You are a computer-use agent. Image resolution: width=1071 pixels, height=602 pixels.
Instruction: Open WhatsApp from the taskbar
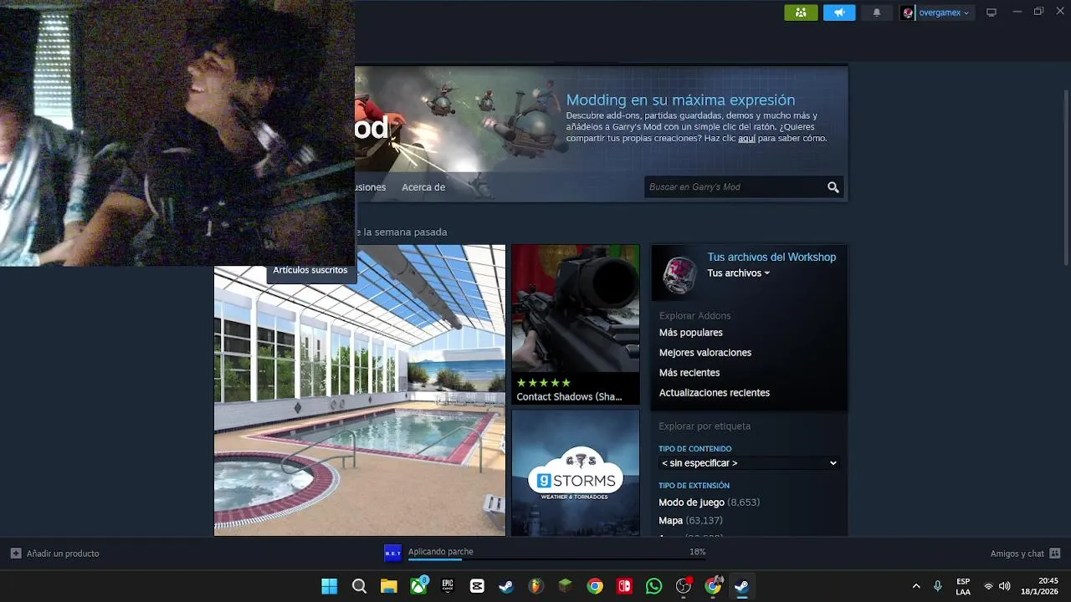(653, 586)
